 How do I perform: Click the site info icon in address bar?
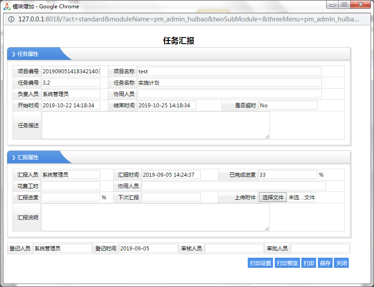[11, 20]
